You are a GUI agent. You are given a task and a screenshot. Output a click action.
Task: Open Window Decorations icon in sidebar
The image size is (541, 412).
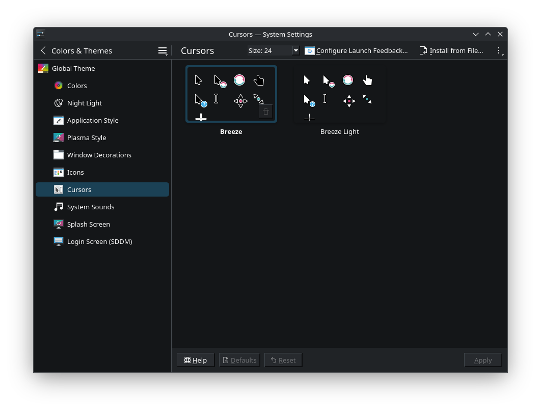point(59,155)
